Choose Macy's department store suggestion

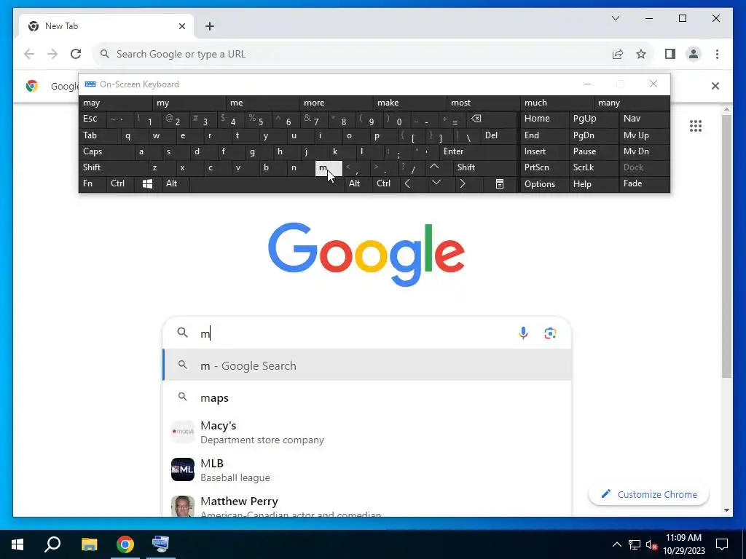(367, 432)
